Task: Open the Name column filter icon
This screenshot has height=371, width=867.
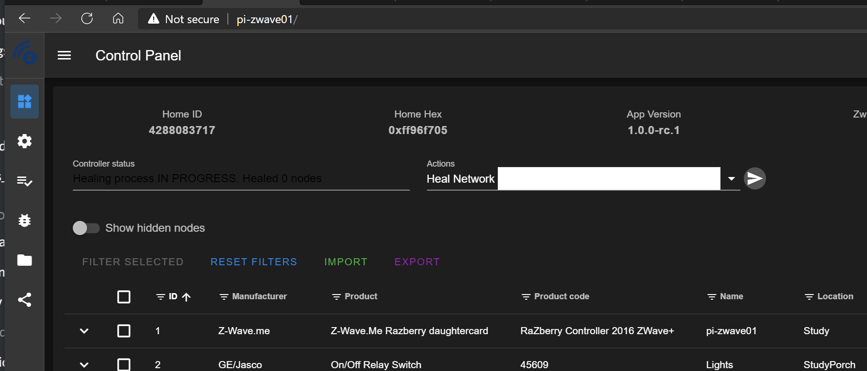Action: [712, 297]
